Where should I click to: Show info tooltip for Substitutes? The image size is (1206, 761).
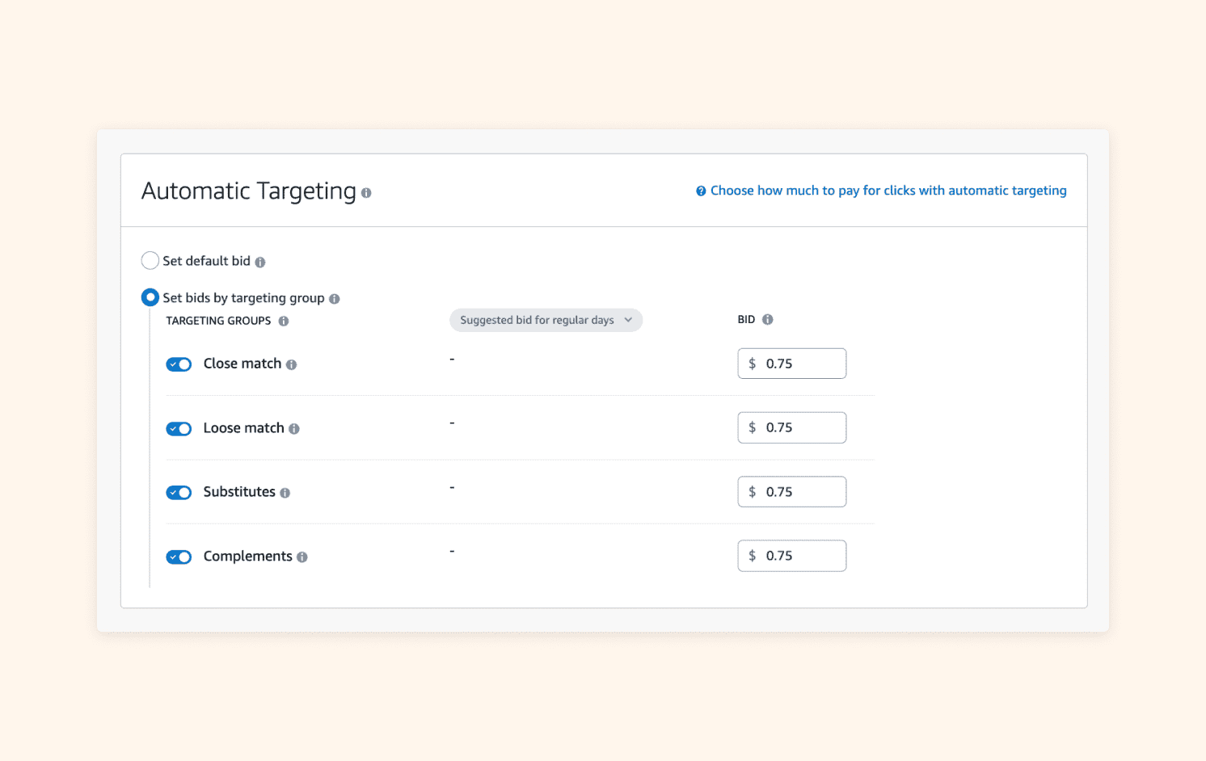point(285,493)
